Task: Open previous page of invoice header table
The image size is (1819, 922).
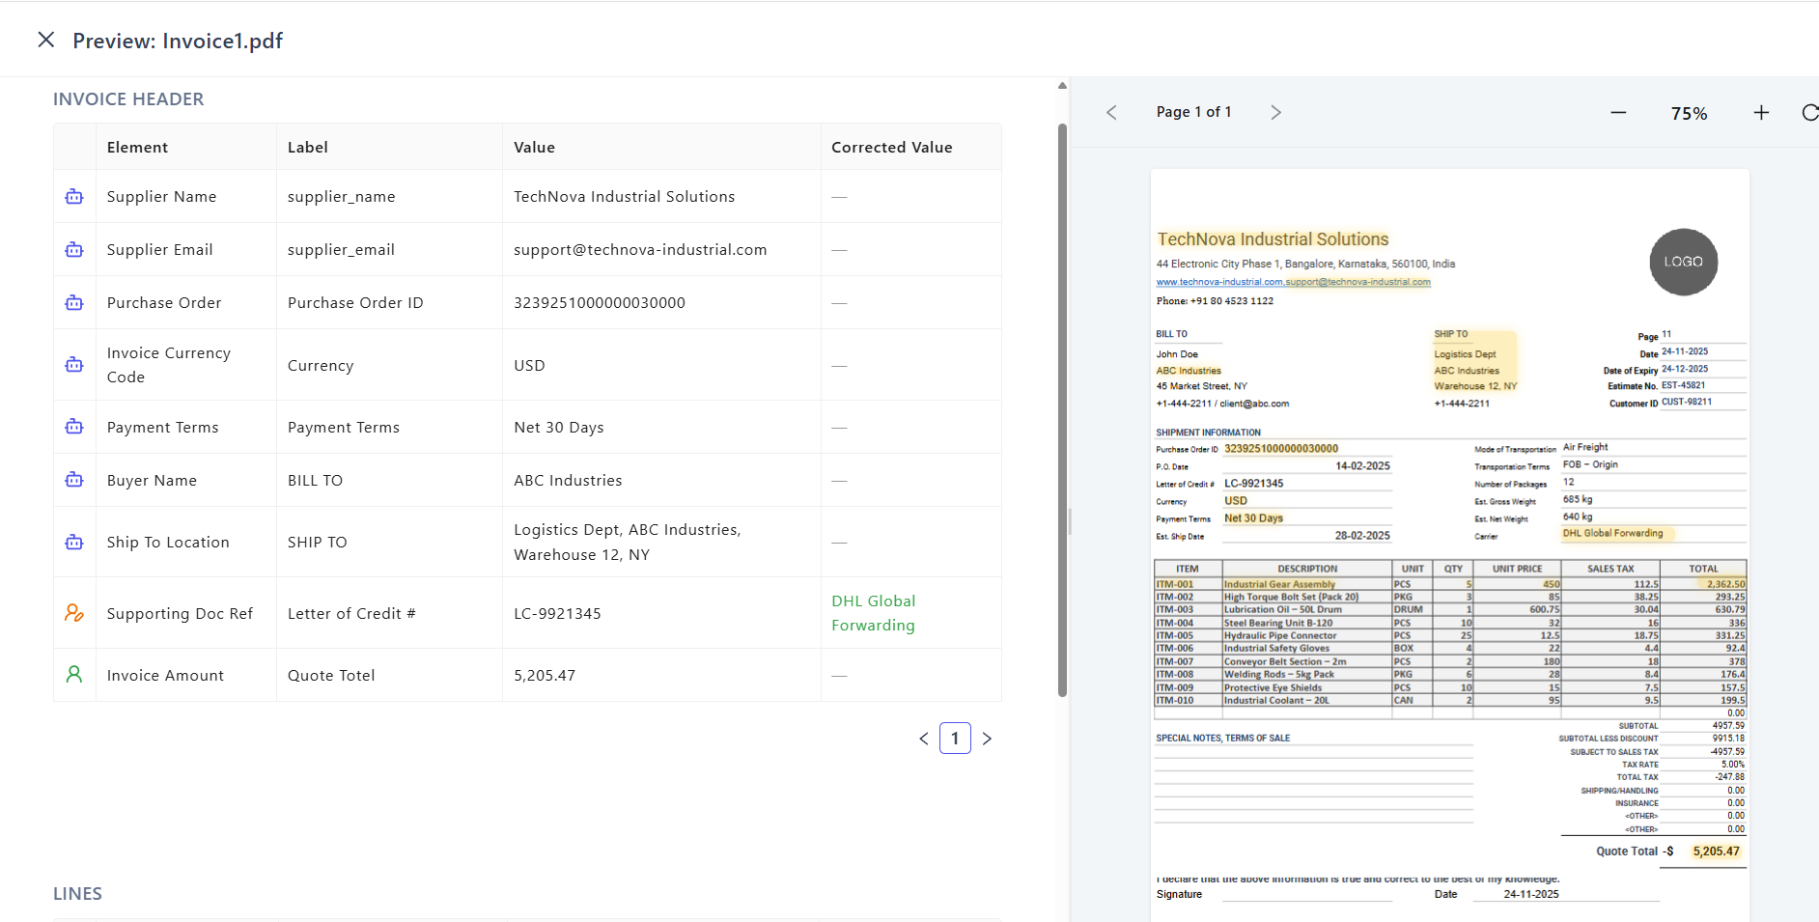Action: [x=924, y=739]
